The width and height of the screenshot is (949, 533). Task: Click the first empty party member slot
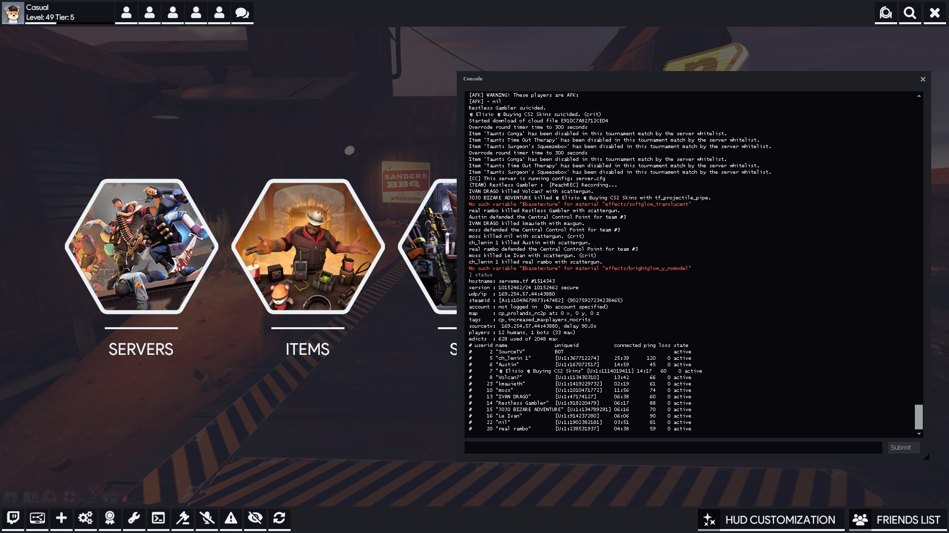[127, 13]
